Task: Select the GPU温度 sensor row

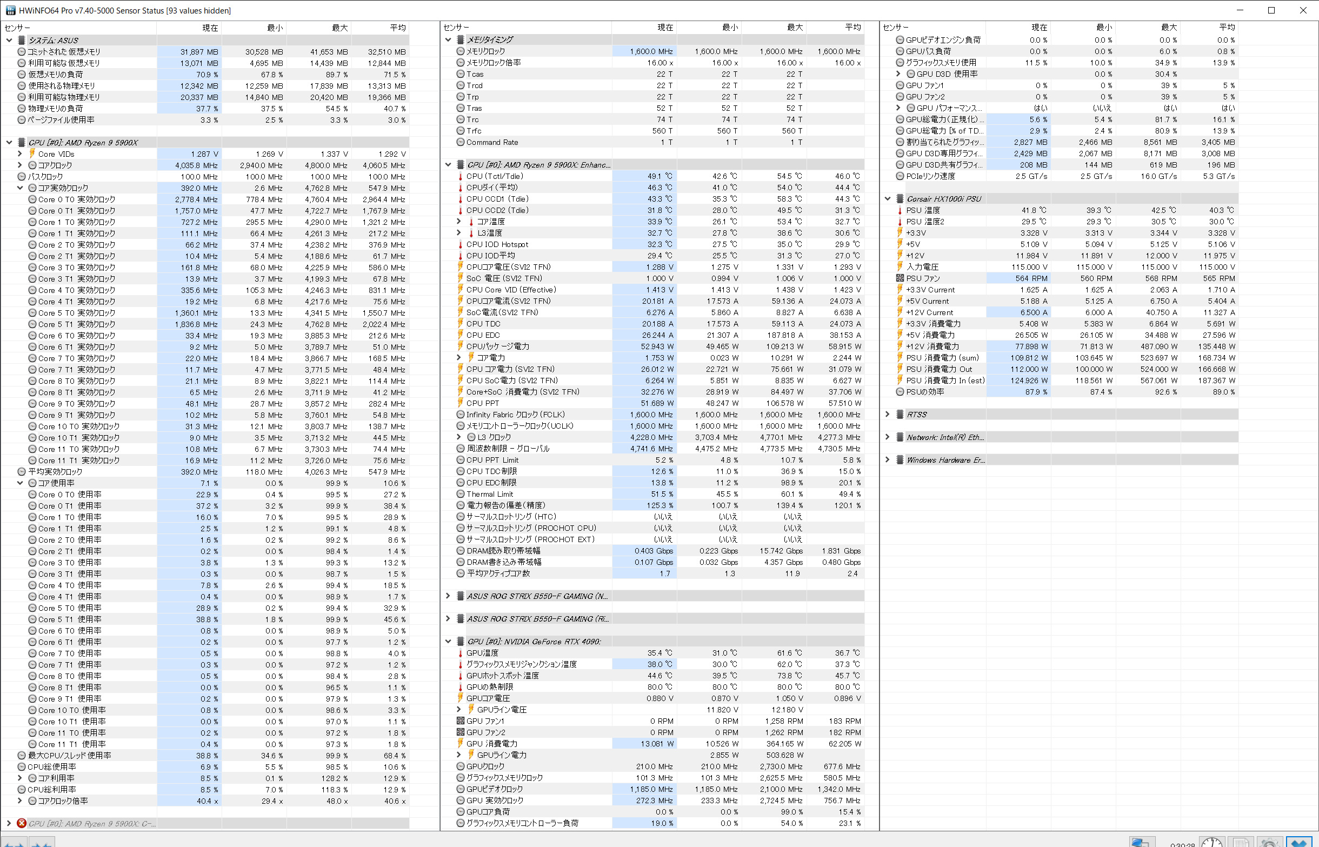Action: pos(482,653)
